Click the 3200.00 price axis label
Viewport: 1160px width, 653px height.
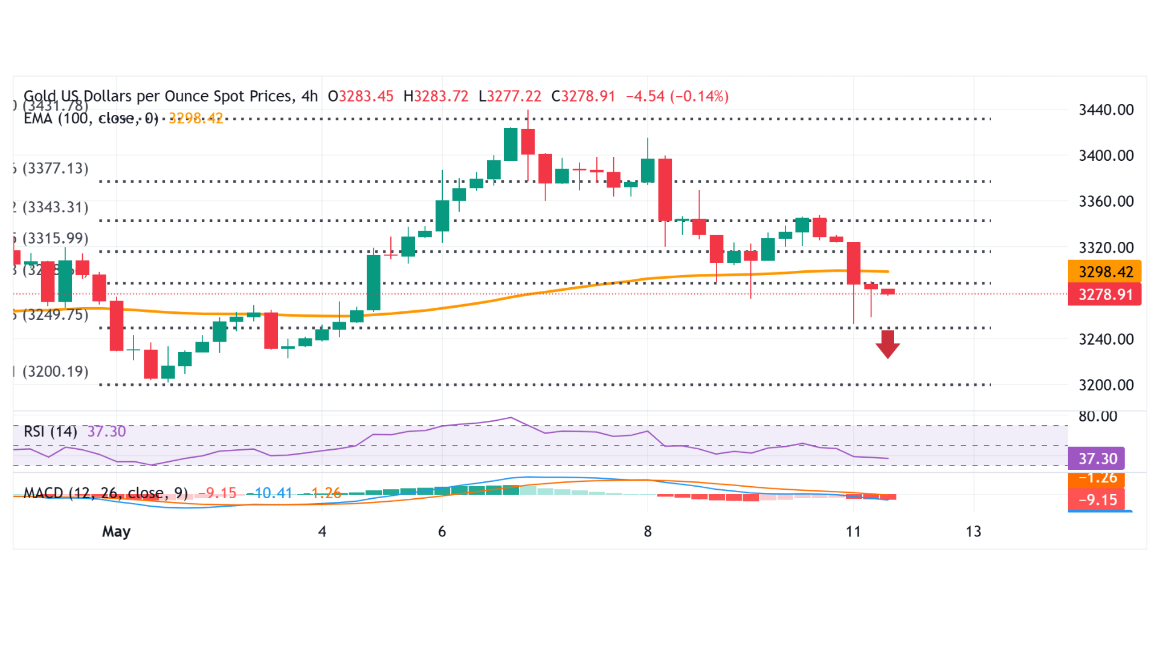[1106, 385]
